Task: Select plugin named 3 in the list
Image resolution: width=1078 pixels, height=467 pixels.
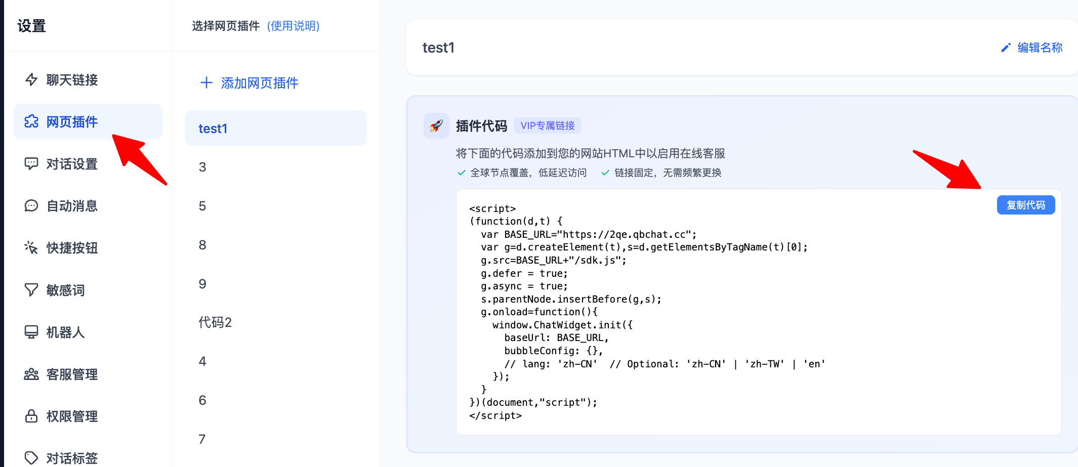Action: click(x=276, y=167)
